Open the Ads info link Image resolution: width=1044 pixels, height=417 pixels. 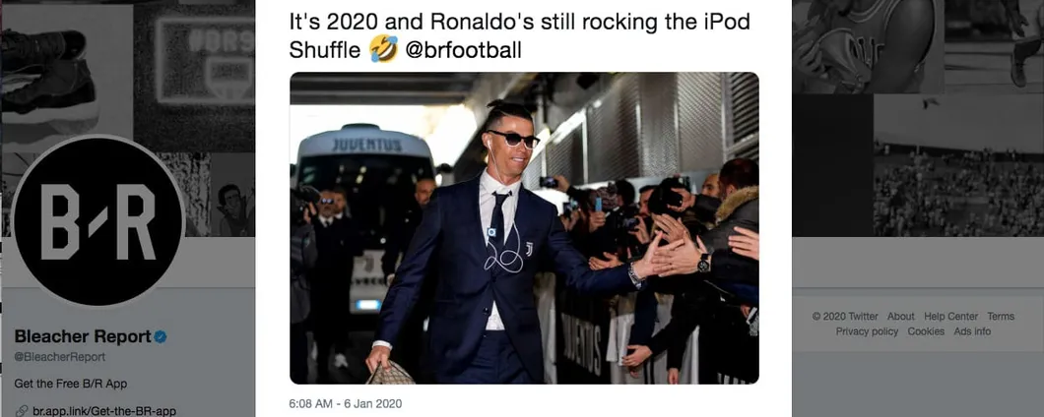click(x=972, y=331)
